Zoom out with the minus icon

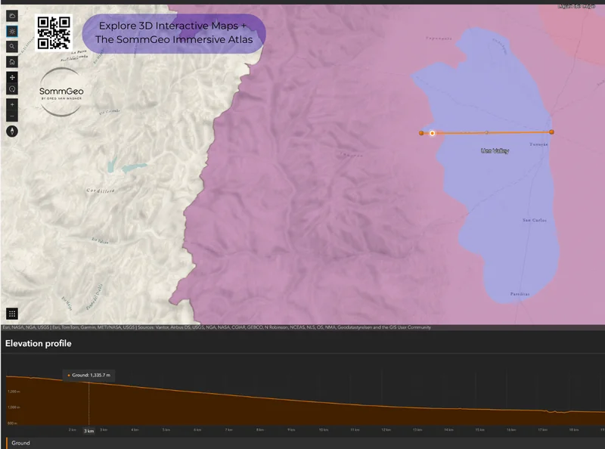coord(12,117)
